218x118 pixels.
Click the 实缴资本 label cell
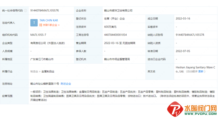click(x=160, y=27)
